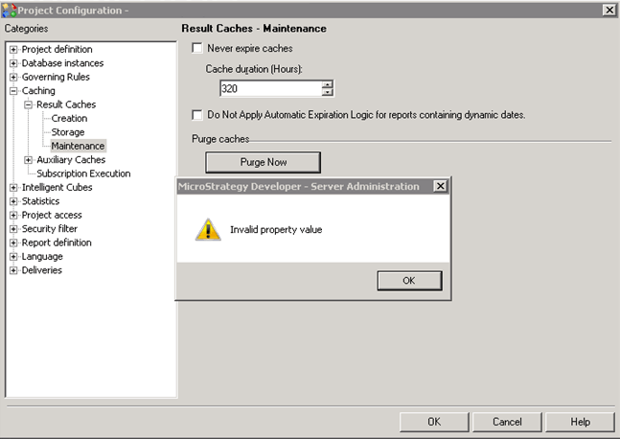Enable the Never expire caches checkbox

tap(198, 48)
